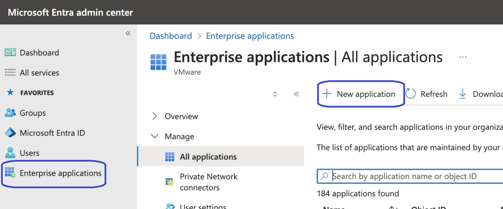
Task: Open All services in the sidebar
Action: [x=39, y=73]
